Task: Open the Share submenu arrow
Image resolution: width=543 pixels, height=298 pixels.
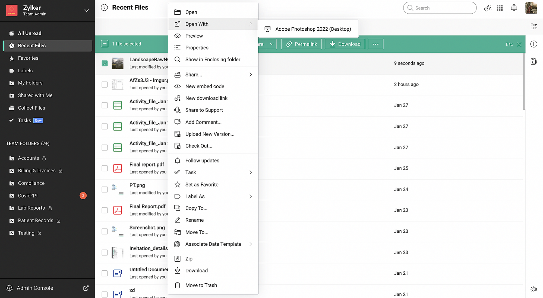Action: coord(250,74)
